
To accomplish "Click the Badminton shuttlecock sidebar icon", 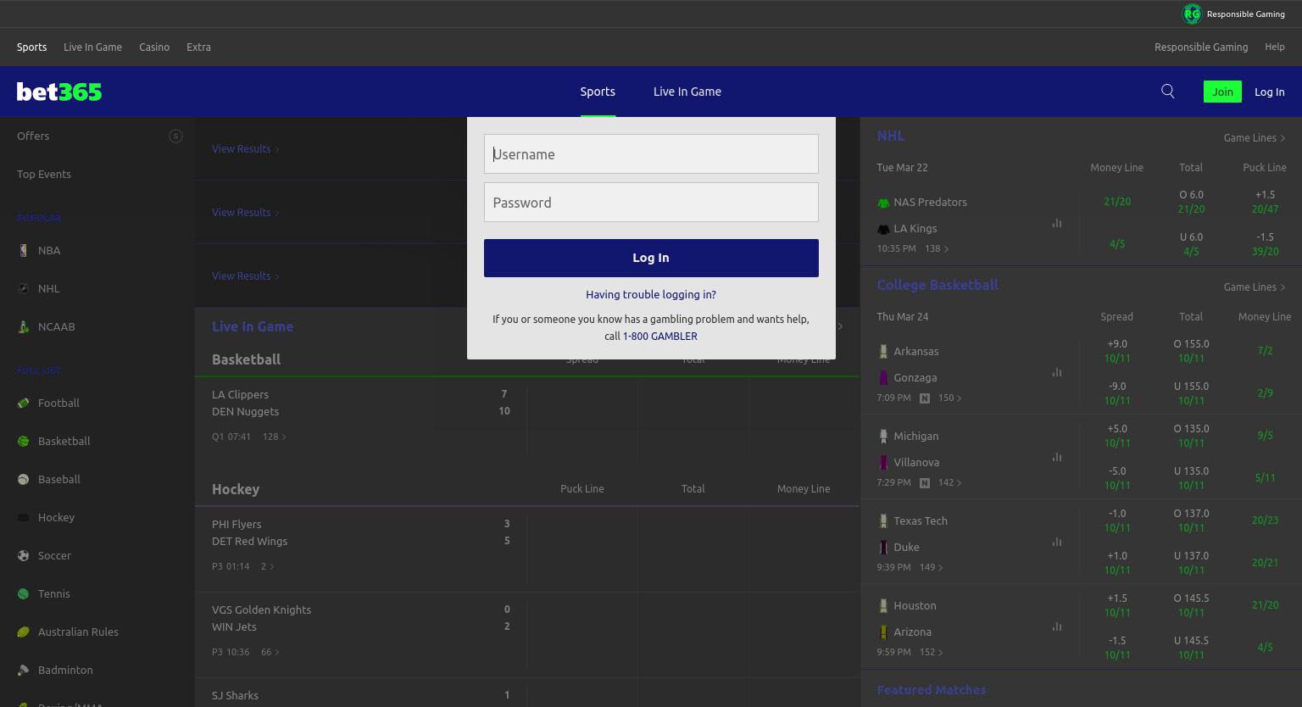I will (x=23, y=670).
